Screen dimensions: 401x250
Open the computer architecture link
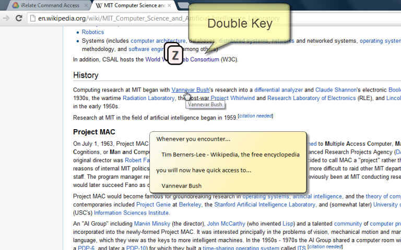pyautogui.click(x=158, y=41)
